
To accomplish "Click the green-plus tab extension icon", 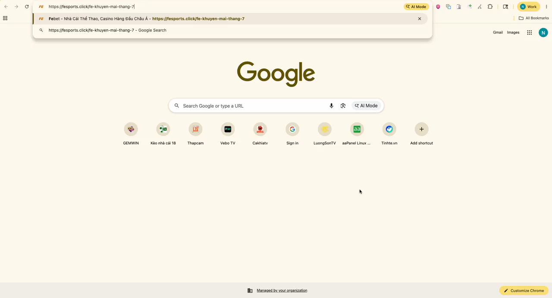I will coord(470,6).
